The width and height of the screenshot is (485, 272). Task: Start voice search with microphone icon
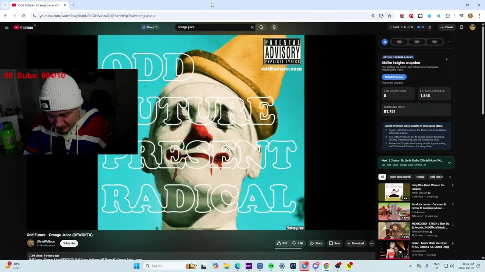pyautogui.click(x=274, y=27)
